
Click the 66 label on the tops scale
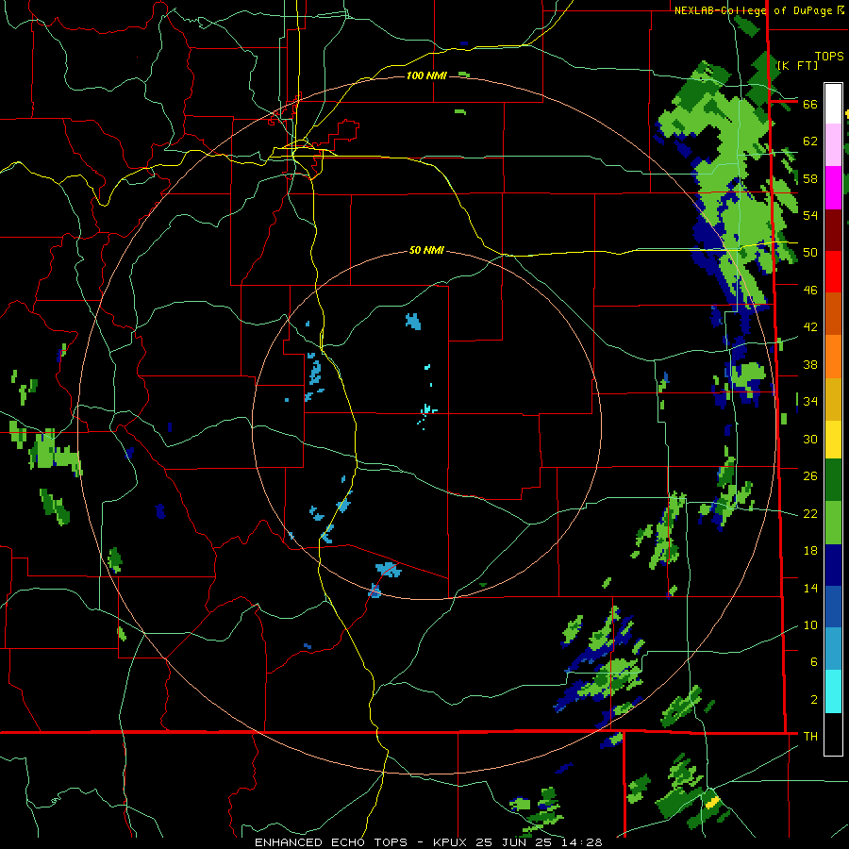tap(810, 104)
